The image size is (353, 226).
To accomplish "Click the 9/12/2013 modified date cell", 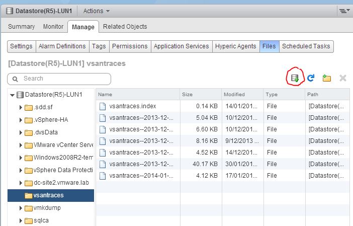I will click(242, 141).
